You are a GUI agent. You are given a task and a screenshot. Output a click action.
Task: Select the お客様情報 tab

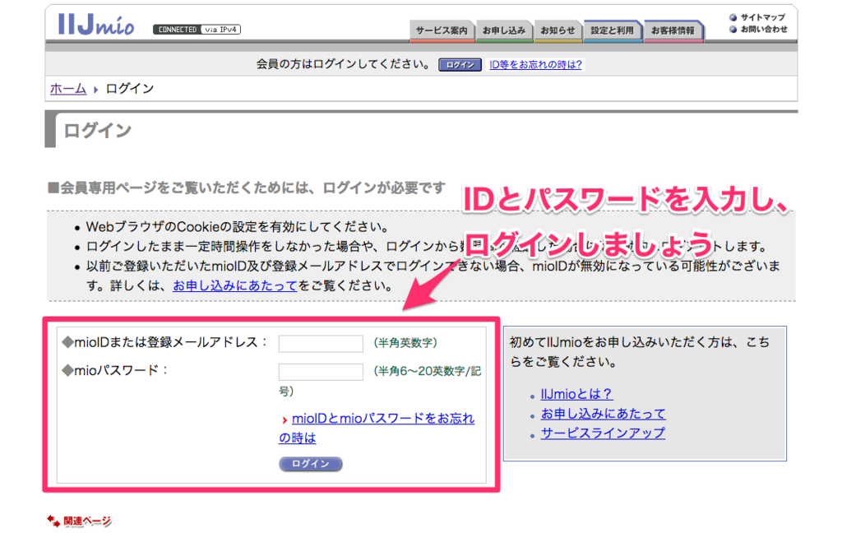pos(673,31)
